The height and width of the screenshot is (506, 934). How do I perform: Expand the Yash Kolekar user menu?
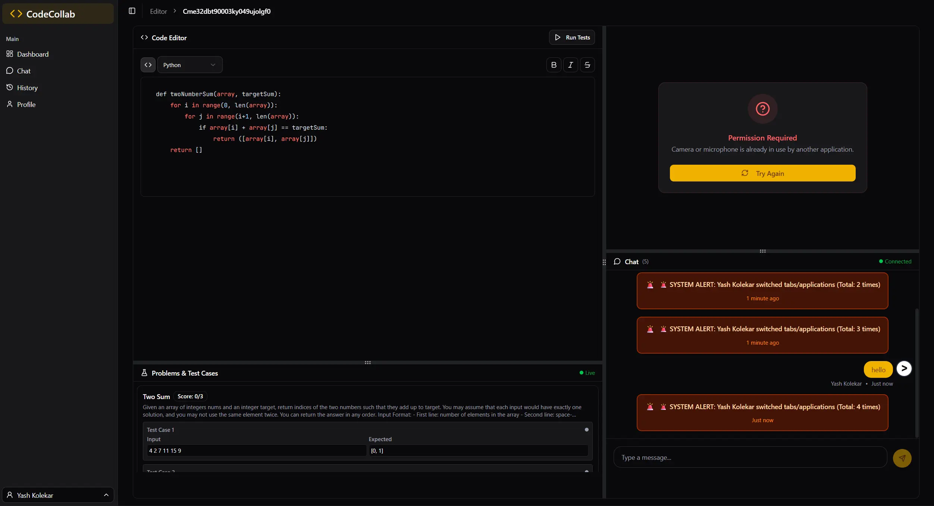click(x=58, y=495)
